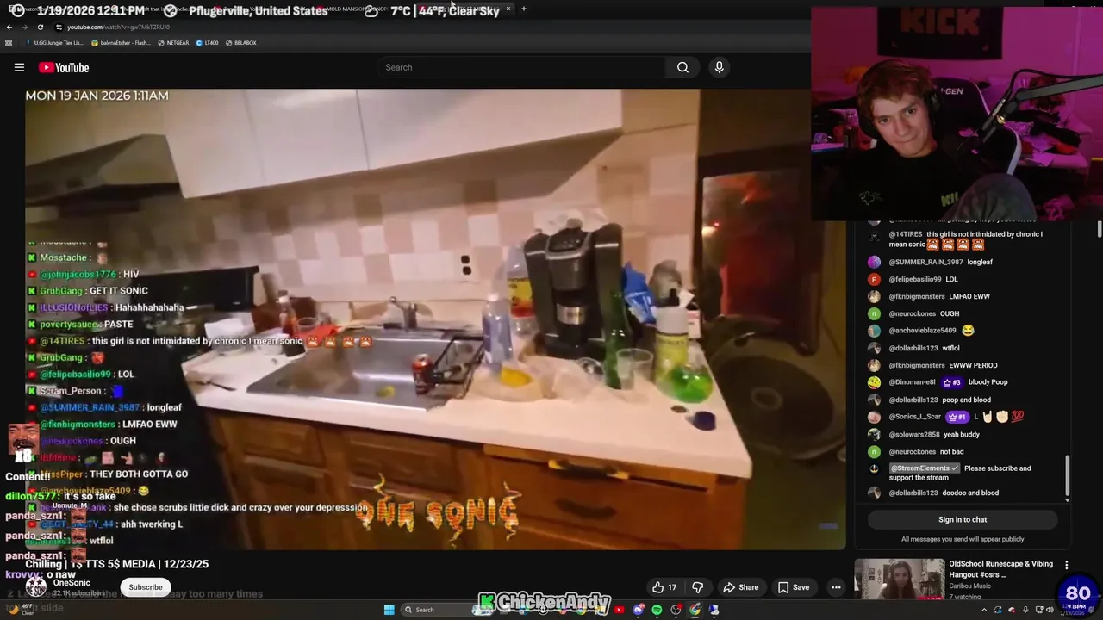Open a new browser tab

pyautogui.click(x=524, y=9)
